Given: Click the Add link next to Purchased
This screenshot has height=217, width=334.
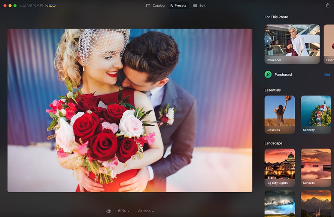Looking at the screenshot, I should pos(327,74).
